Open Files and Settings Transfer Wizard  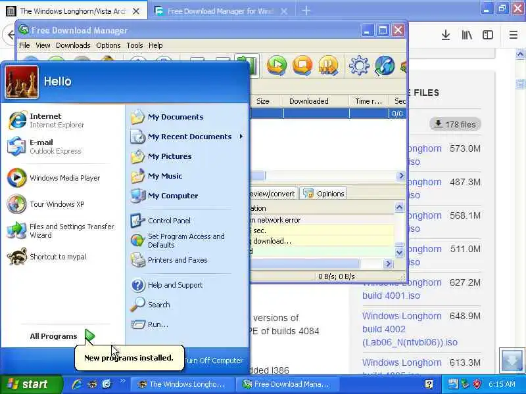point(62,230)
